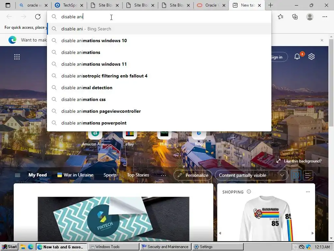Close the TechSpot tab
The height and width of the screenshot is (251, 334).
82,5
